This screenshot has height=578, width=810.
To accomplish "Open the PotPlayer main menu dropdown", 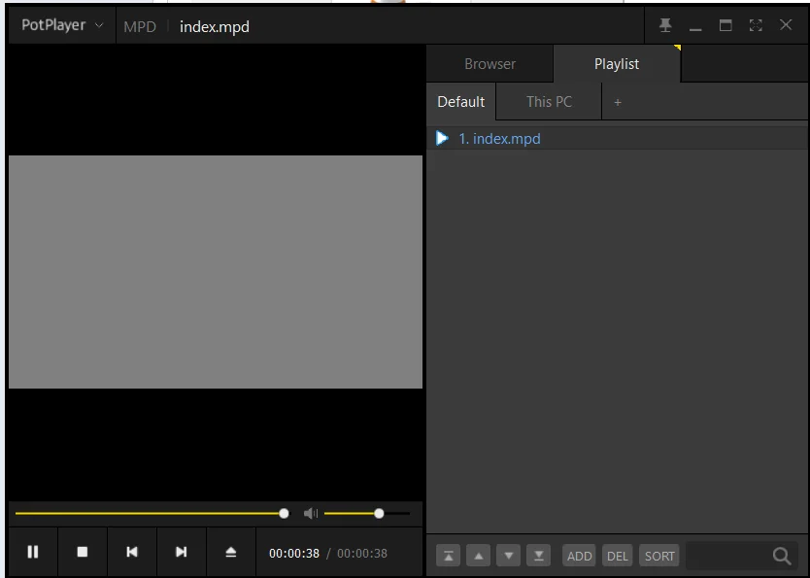I will pos(62,25).
